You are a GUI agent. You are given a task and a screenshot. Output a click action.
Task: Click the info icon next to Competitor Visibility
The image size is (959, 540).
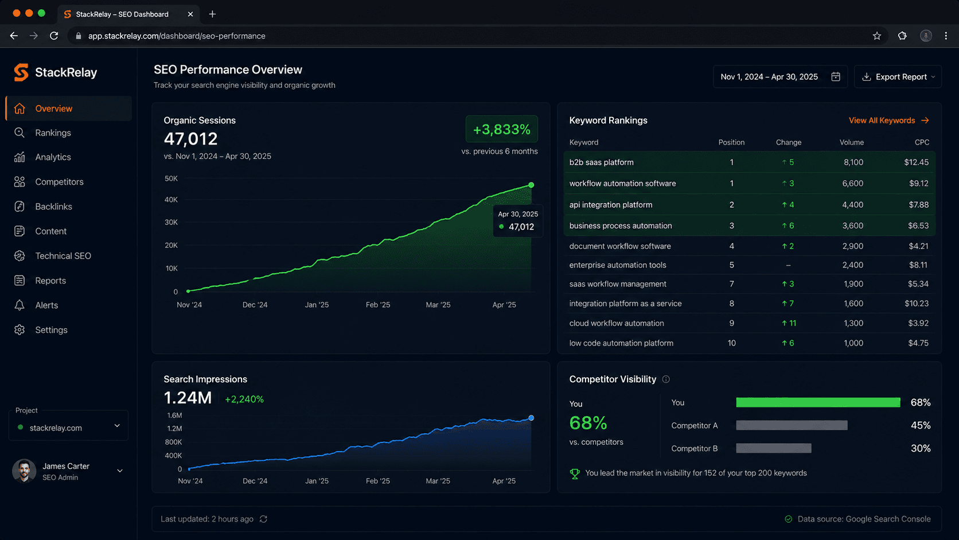coord(666,379)
